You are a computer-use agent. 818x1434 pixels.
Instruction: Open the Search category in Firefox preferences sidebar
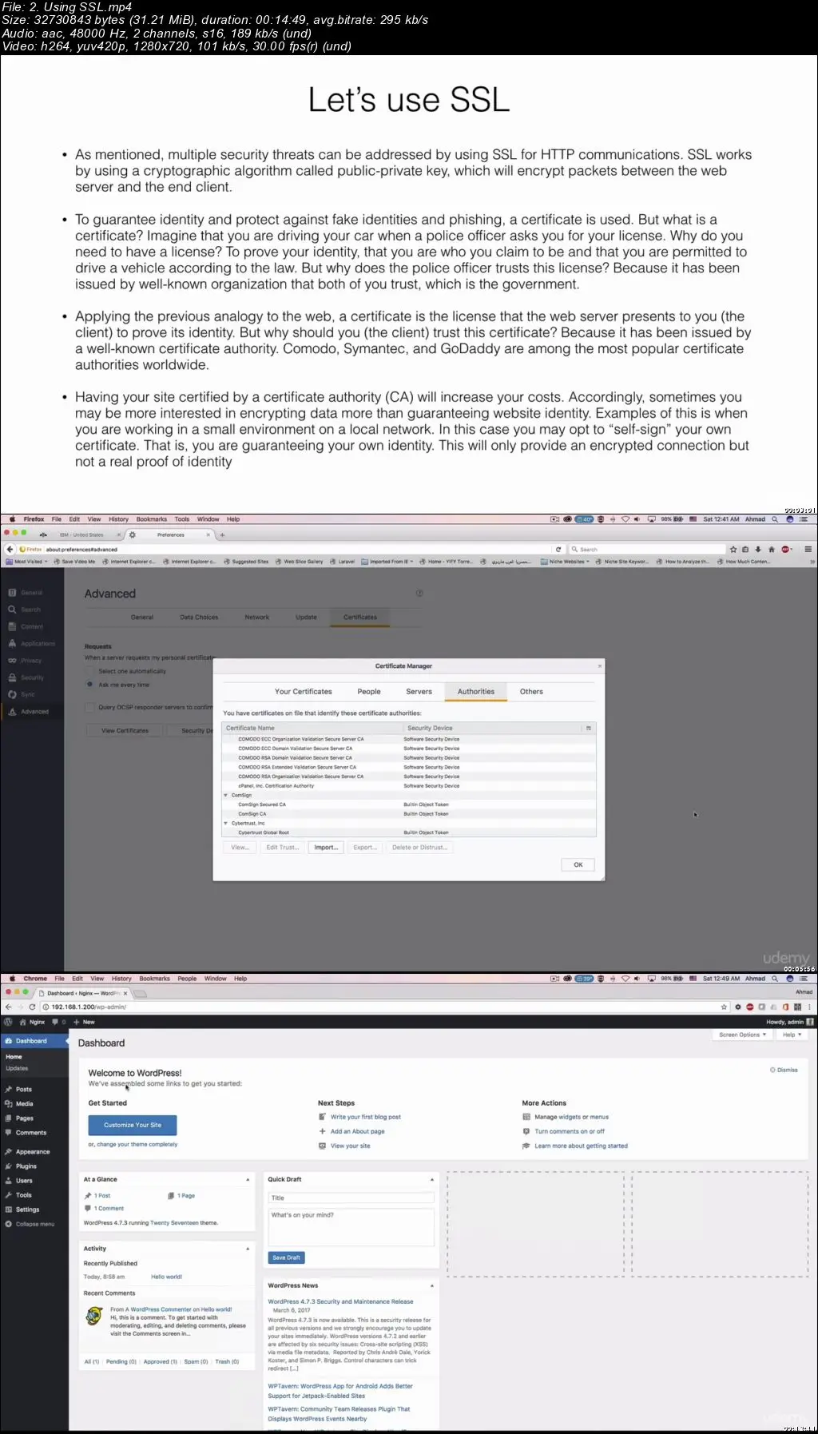click(26, 610)
